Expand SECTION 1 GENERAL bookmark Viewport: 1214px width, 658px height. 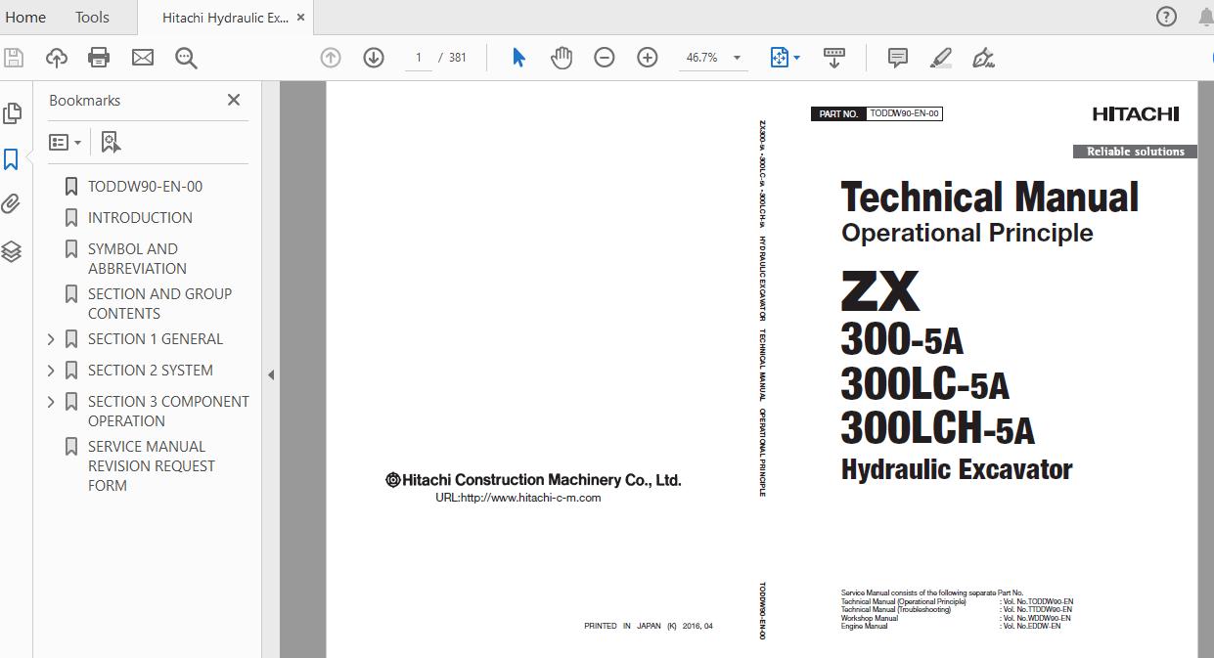(51, 339)
